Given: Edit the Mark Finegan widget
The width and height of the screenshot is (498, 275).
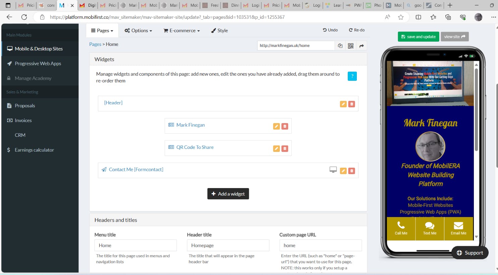Looking at the screenshot, I should point(276,126).
